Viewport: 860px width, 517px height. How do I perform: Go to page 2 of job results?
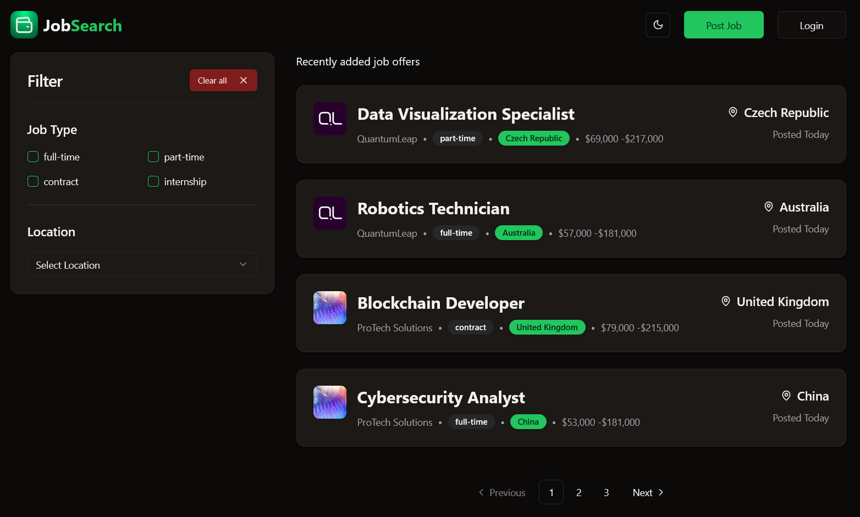pos(578,492)
